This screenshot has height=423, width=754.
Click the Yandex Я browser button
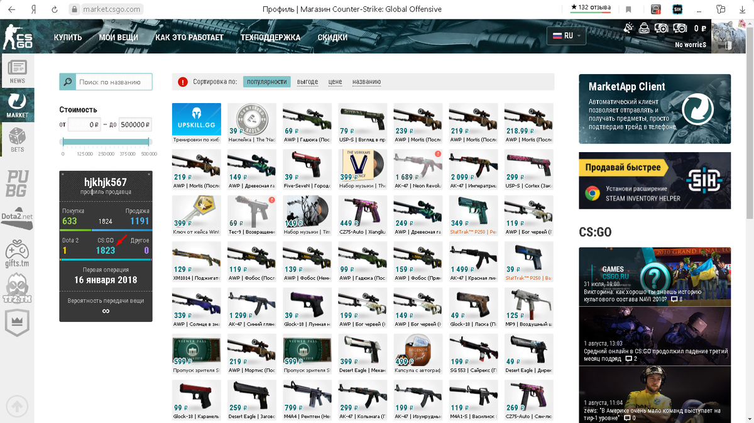pyautogui.click(x=33, y=9)
